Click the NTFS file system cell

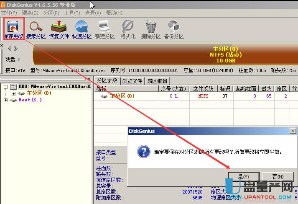point(204,96)
